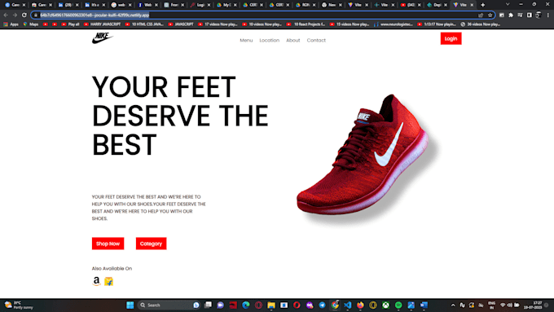Click the 'Also Available On' text
554x312 pixels.
coord(112,269)
